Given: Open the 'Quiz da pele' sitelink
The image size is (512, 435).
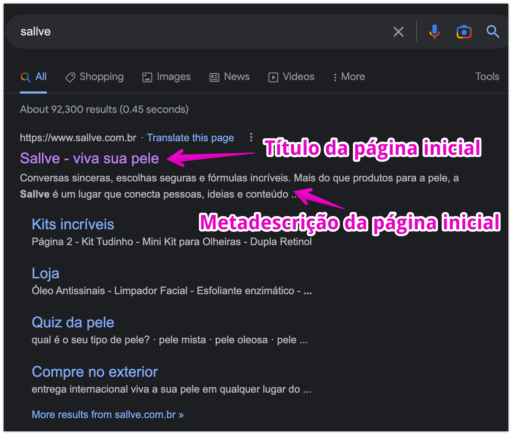Looking at the screenshot, I should 73,322.
